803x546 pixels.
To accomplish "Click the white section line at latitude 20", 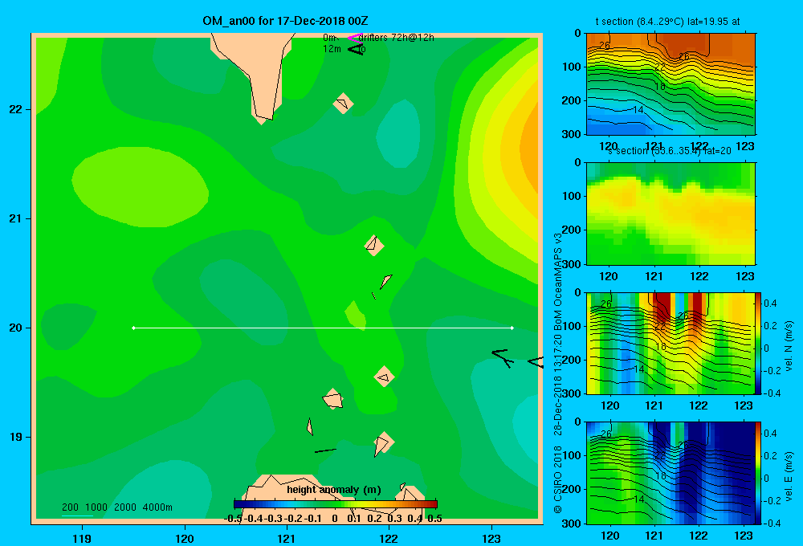I will pos(323,328).
